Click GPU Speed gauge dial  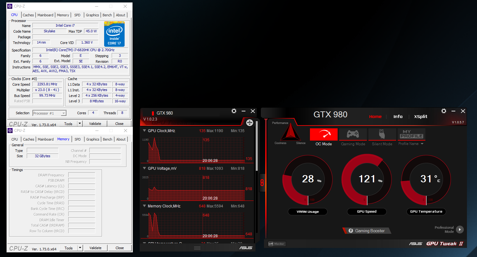click(x=367, y=179)
